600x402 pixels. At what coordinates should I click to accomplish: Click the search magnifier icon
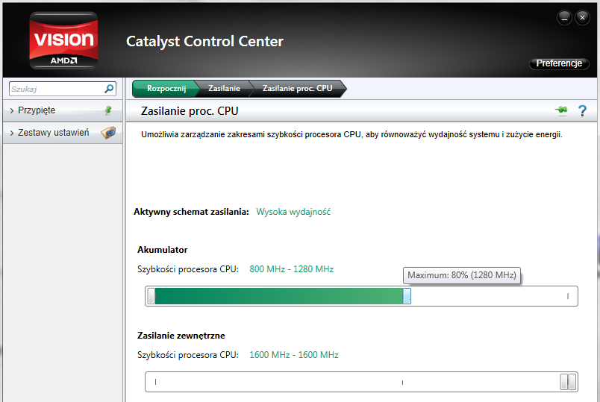[109, 89]
